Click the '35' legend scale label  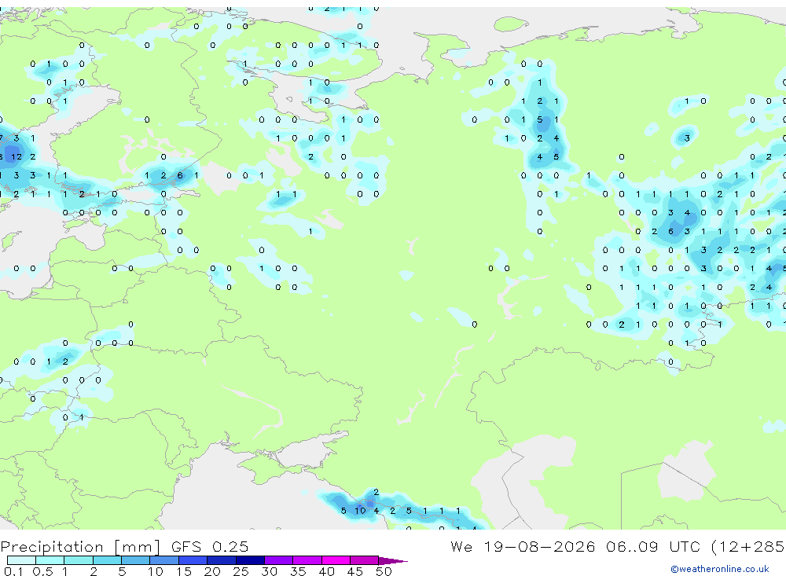pyautogui.click(x=298, y=571)
